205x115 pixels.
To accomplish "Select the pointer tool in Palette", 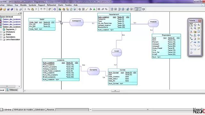I will point(191,25).
